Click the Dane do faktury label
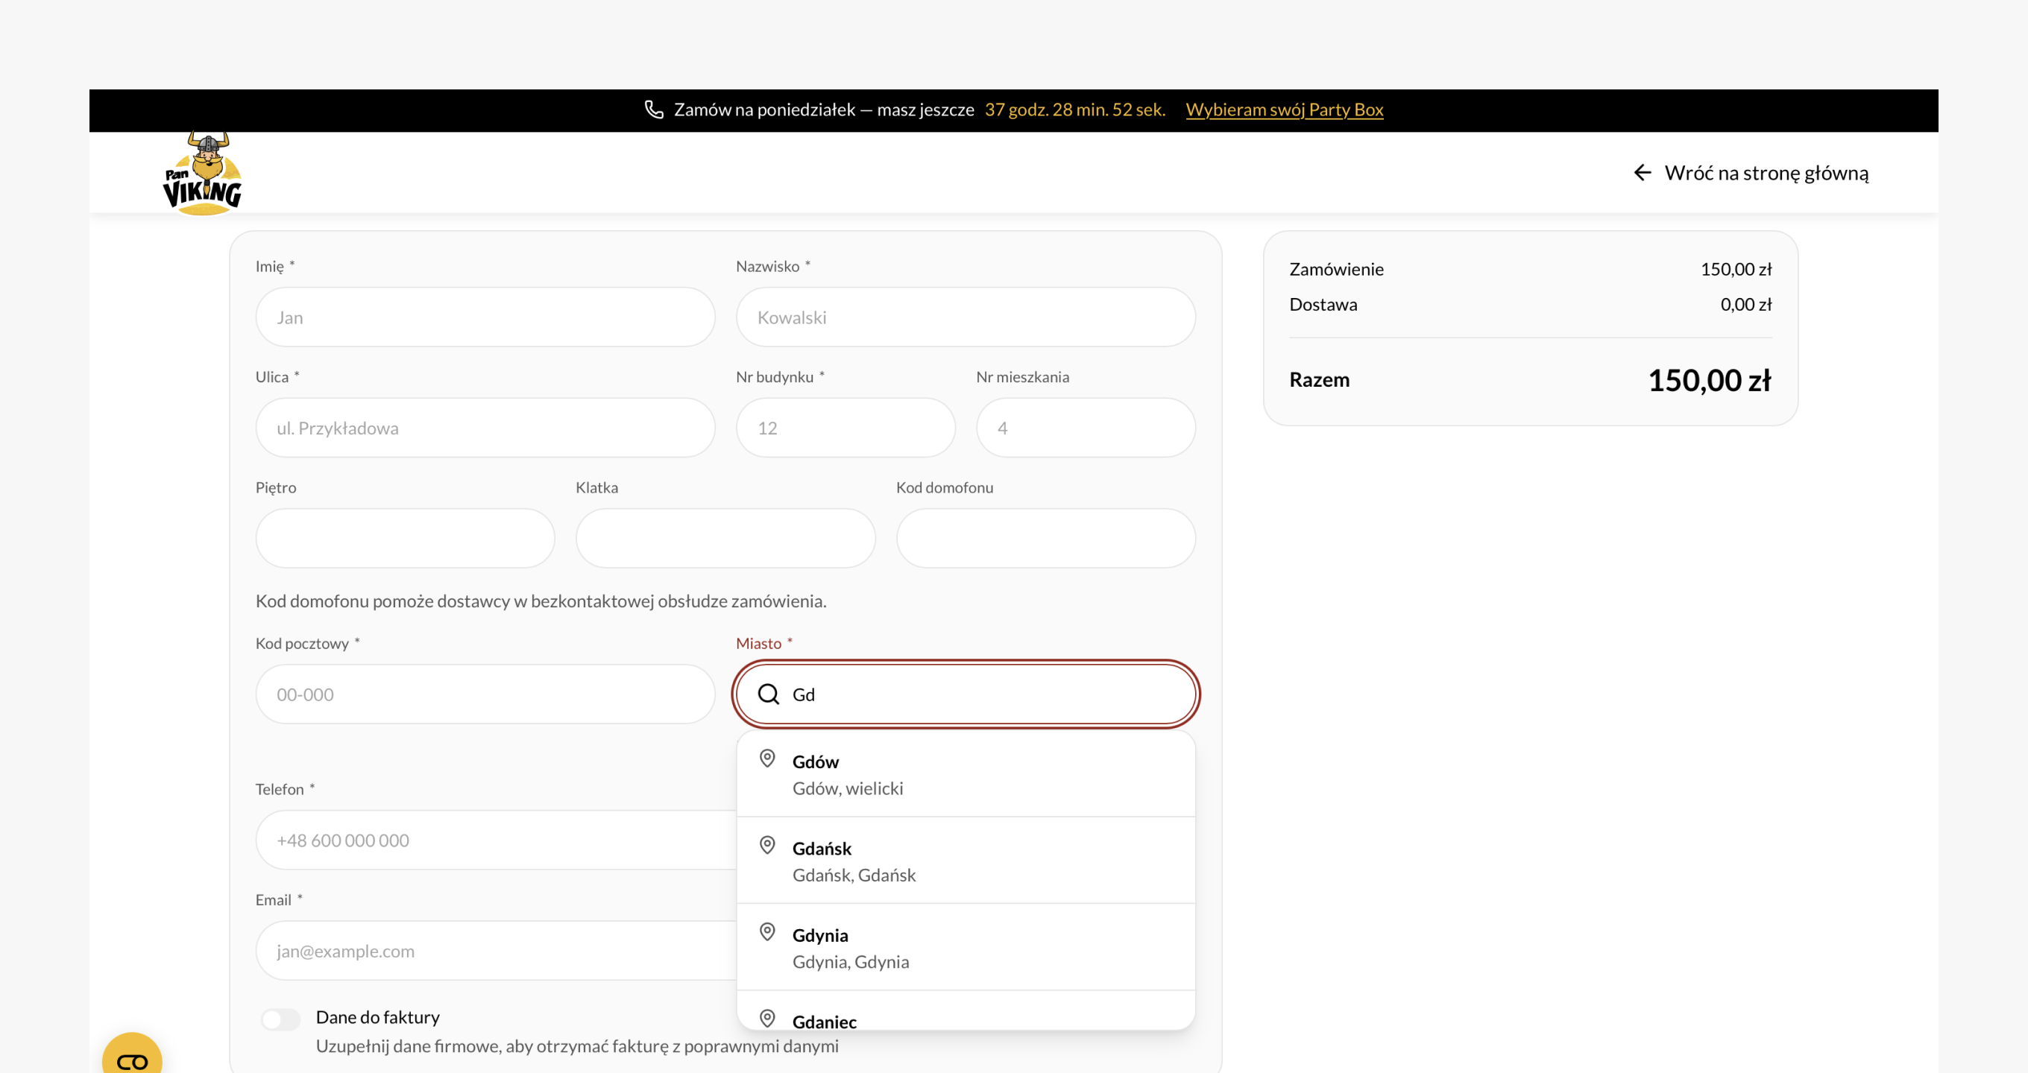Screen dimensions: 2028x1073 (378, 1017)
